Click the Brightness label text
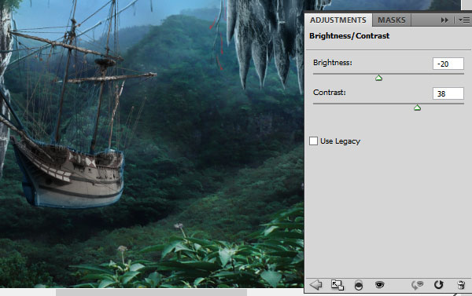The height and width of the screenshot is (296, 472). pyautogui.click(x=332, y=63)
